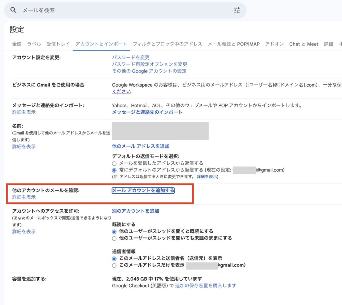Open 他のメール アドレスを追加 link

[x=141, y=146]
